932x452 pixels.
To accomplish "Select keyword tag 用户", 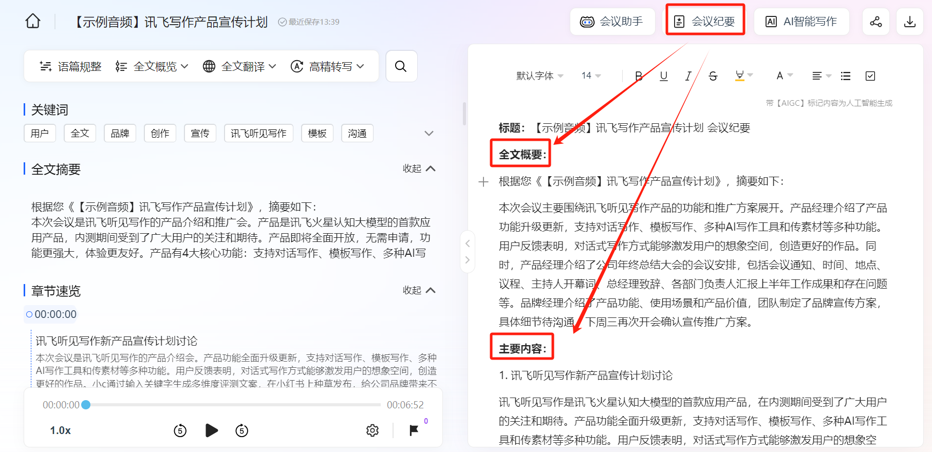I will [40, 134].
